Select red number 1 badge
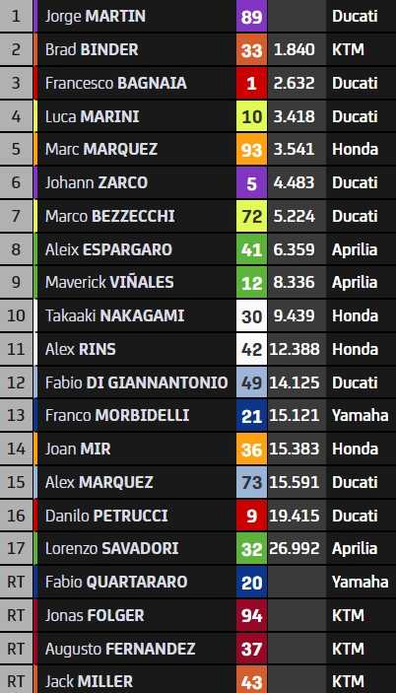Image resolution: width=396 pixels, height=693 pixels. (251, 83)
